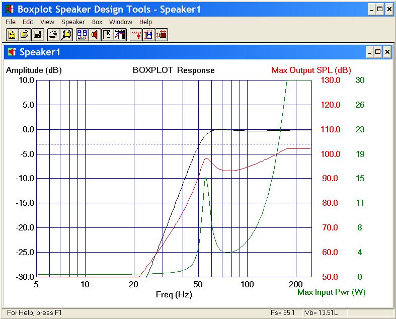
Task: Open the Help menu
Action: (145, 22)
